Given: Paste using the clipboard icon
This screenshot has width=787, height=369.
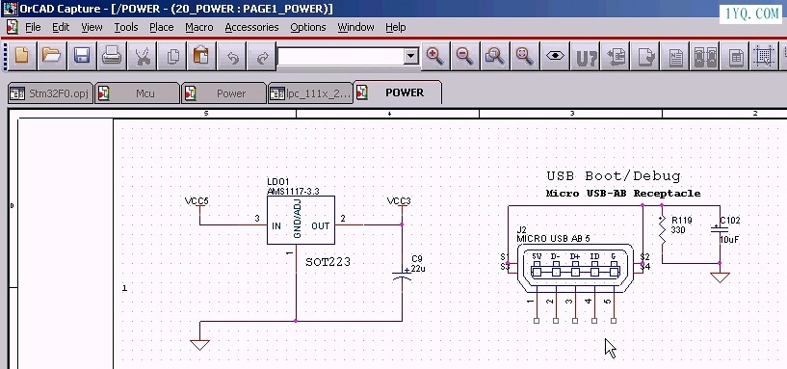Looking at the screenshot, I should click(201, 56).
